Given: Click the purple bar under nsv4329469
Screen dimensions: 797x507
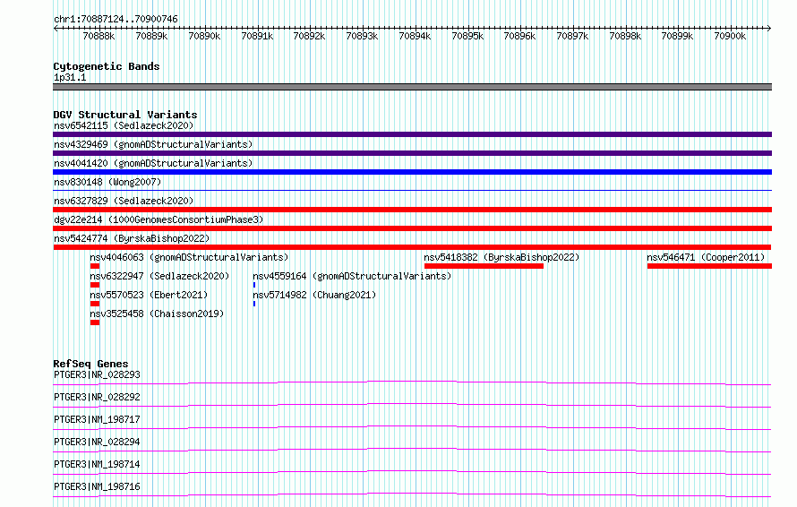Looking at the screenshot, I should [x=412, y=153].
